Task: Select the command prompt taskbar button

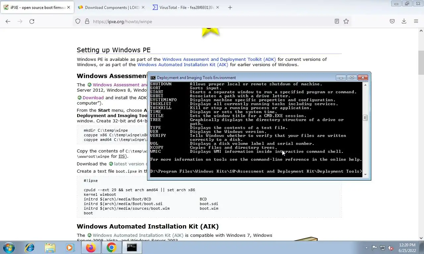Action: point(132,247)
